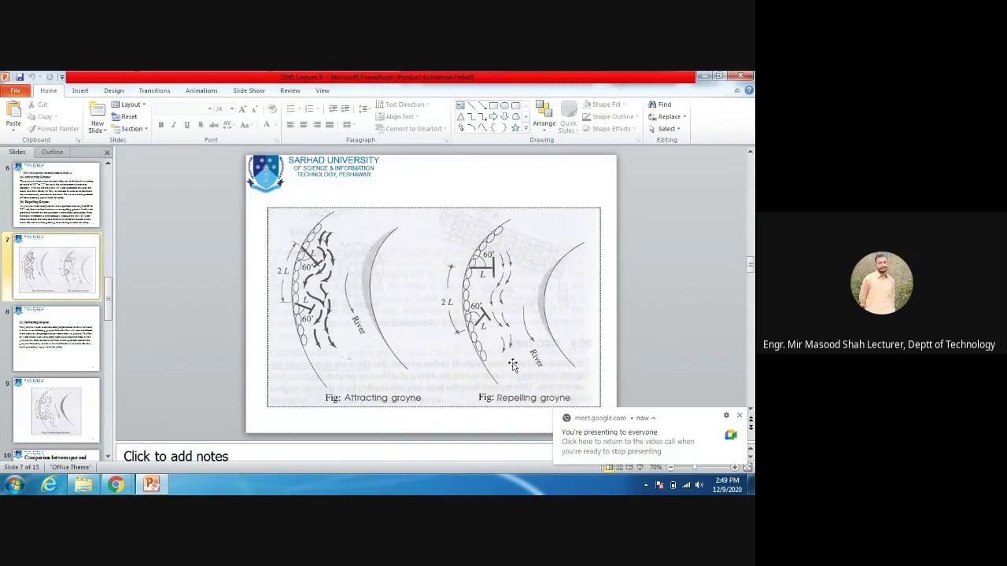
Task: Open the File tab
Action: coord(15,90)
